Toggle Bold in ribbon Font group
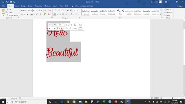 (22, 14)
